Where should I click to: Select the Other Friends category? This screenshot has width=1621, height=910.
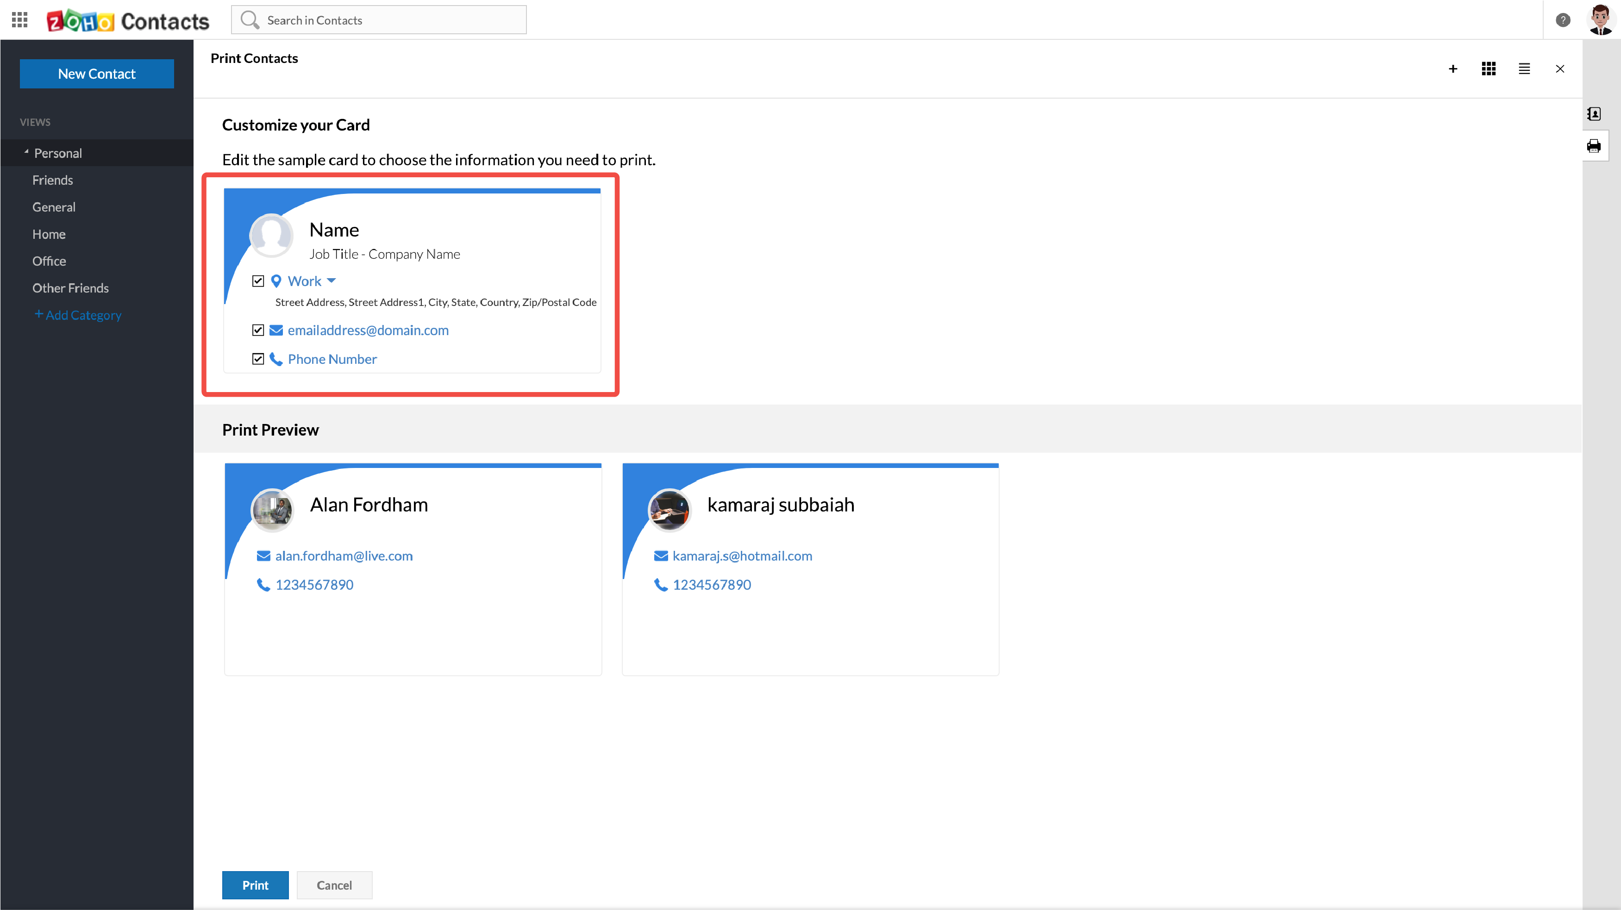pyautogui.click(x=70, y=289)
